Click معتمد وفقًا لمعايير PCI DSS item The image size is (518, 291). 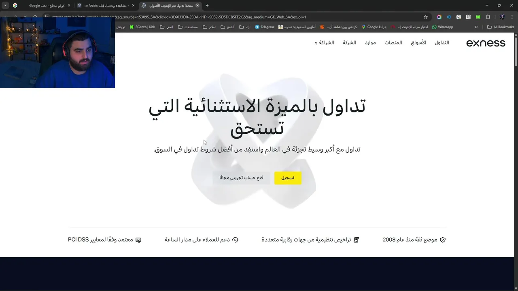pyautogui.click(x=104, y=240)
